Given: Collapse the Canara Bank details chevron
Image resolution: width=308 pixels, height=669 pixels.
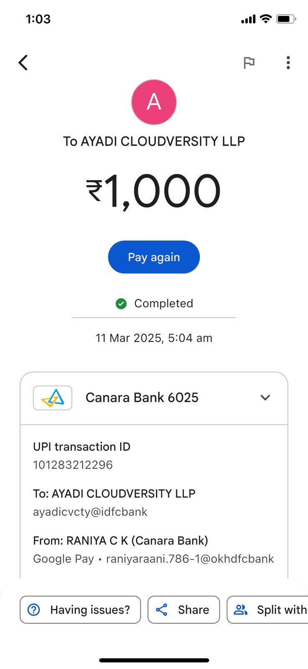Looking at the screenshot, I should tap(265, 398).
